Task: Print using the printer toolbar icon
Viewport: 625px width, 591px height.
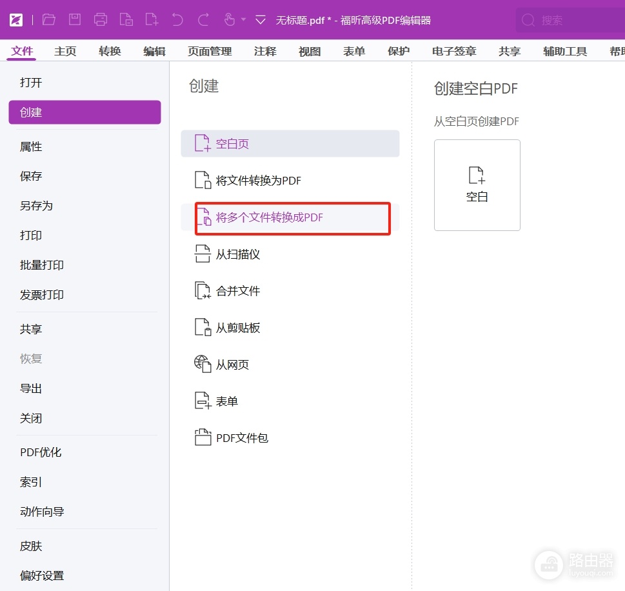Action: pos(101,19)
